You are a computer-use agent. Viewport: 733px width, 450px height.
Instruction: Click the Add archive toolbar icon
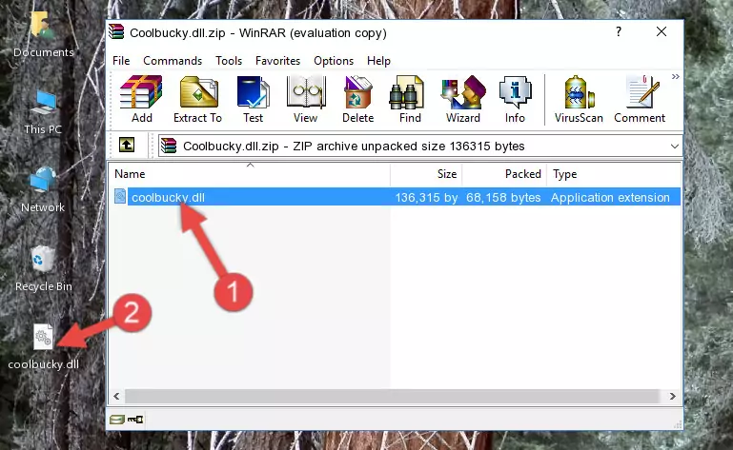point(141,99)
